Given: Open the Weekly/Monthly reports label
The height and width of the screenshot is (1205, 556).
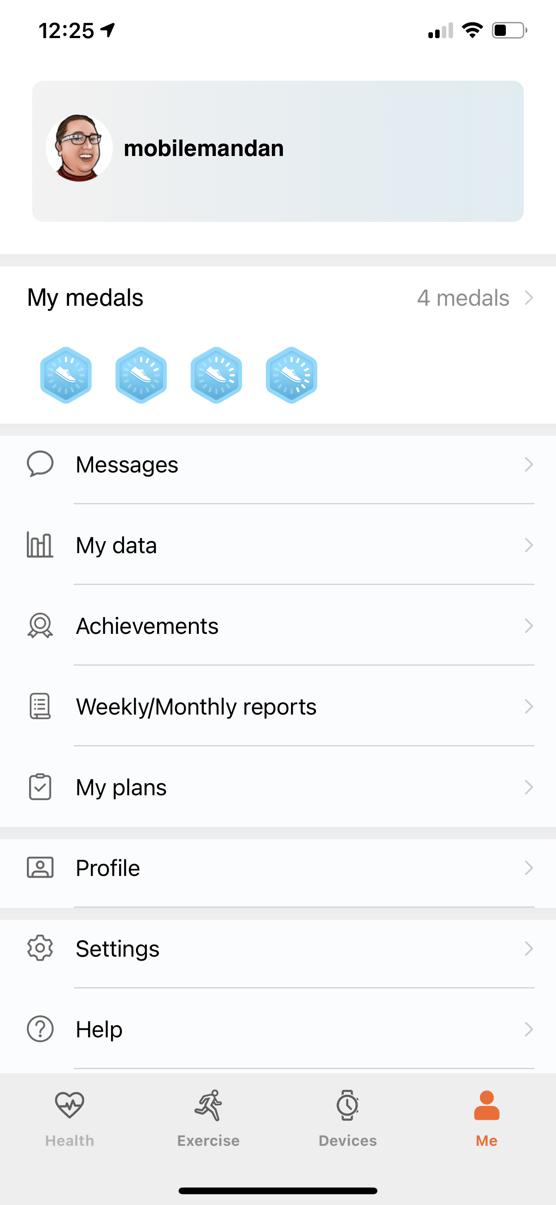Looking at the screenshot, I should [196, 707].
